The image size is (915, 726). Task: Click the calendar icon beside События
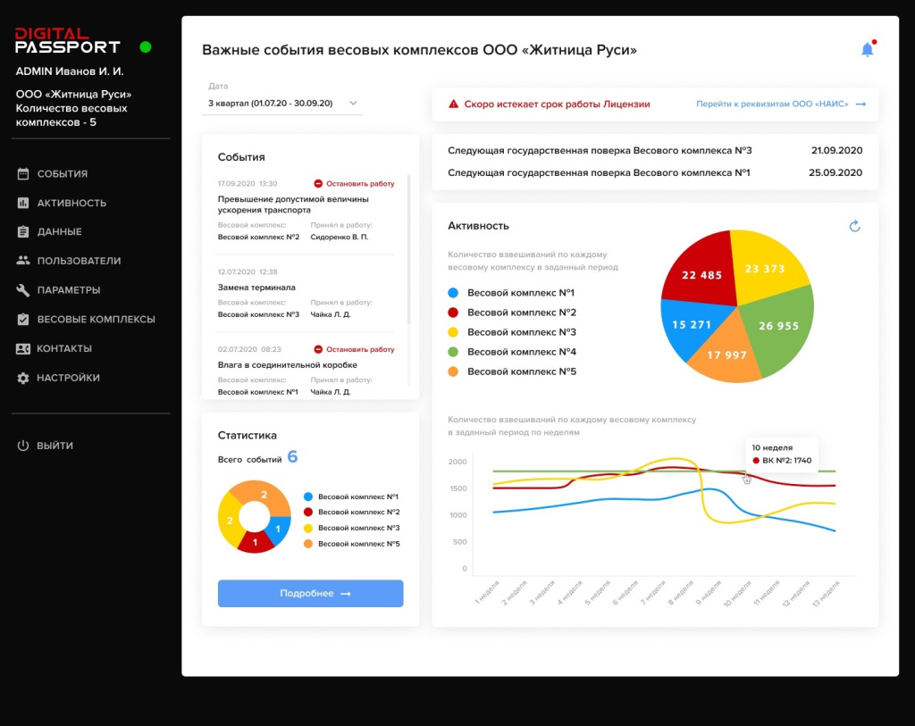click(23, 174)
